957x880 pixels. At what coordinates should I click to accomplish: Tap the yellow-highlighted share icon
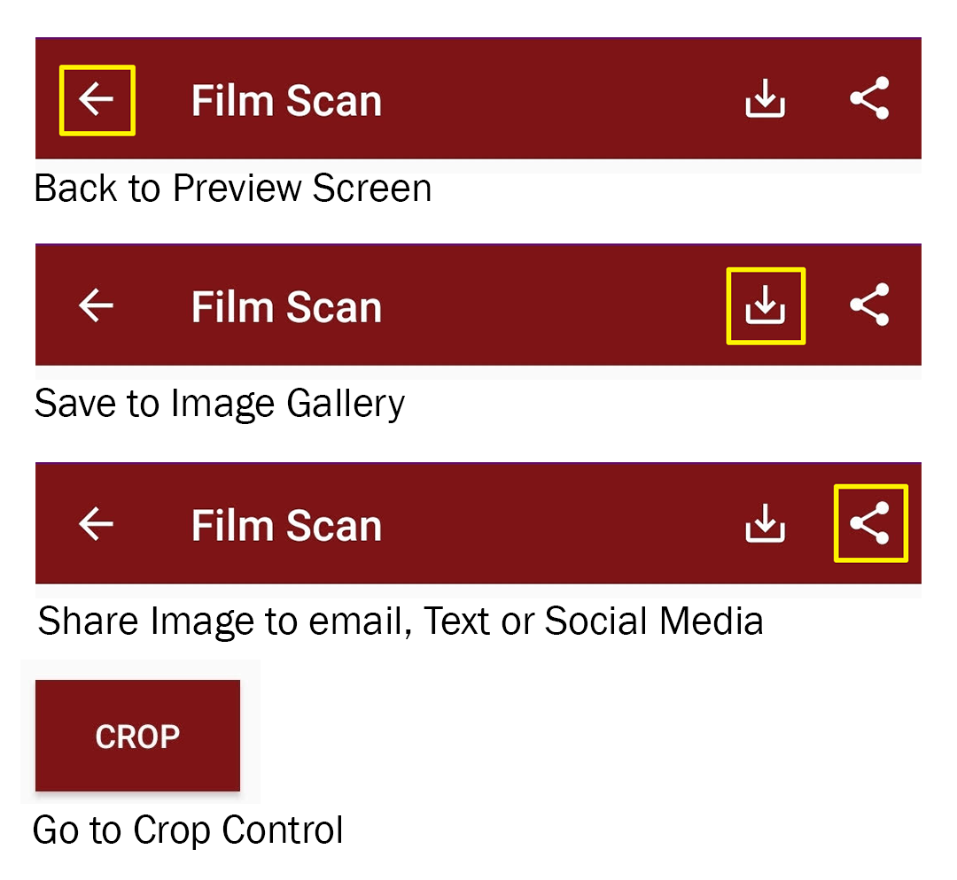click(x=870, y=523)
